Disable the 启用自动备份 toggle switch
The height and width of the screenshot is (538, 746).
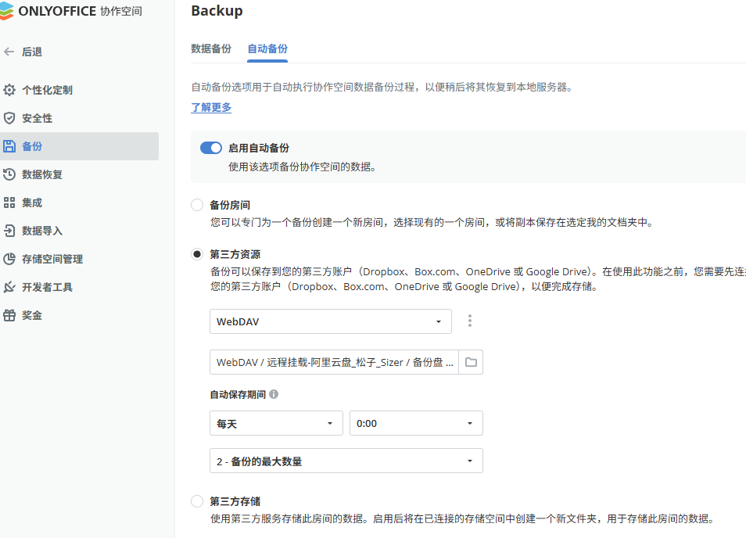pos(211,148)
